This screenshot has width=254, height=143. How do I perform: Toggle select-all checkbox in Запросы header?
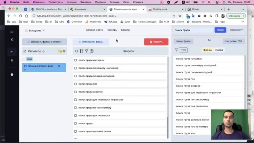(77, 51)
